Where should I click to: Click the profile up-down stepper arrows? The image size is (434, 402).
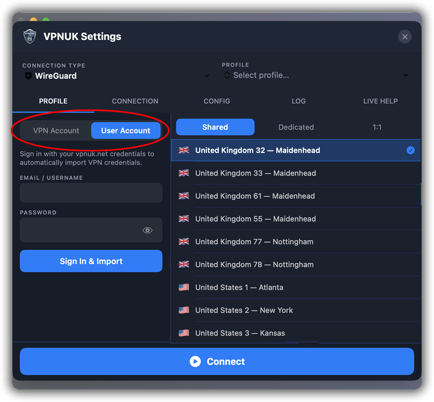[227, 75]
